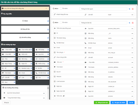The image size is (138, 105).
Task: Click the 'Number Long' field type blue icon
Action: click(x=31, y=68)
